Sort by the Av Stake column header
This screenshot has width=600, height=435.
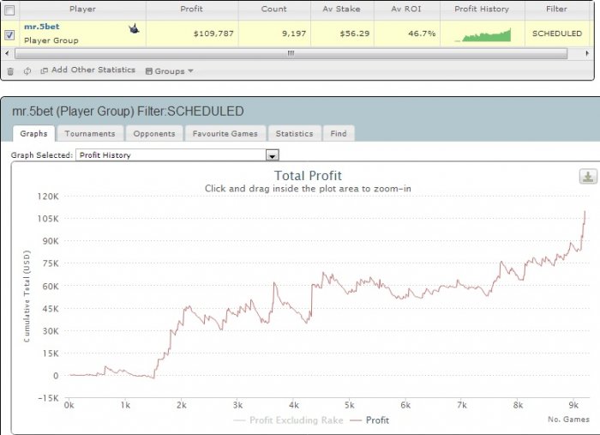342,9
